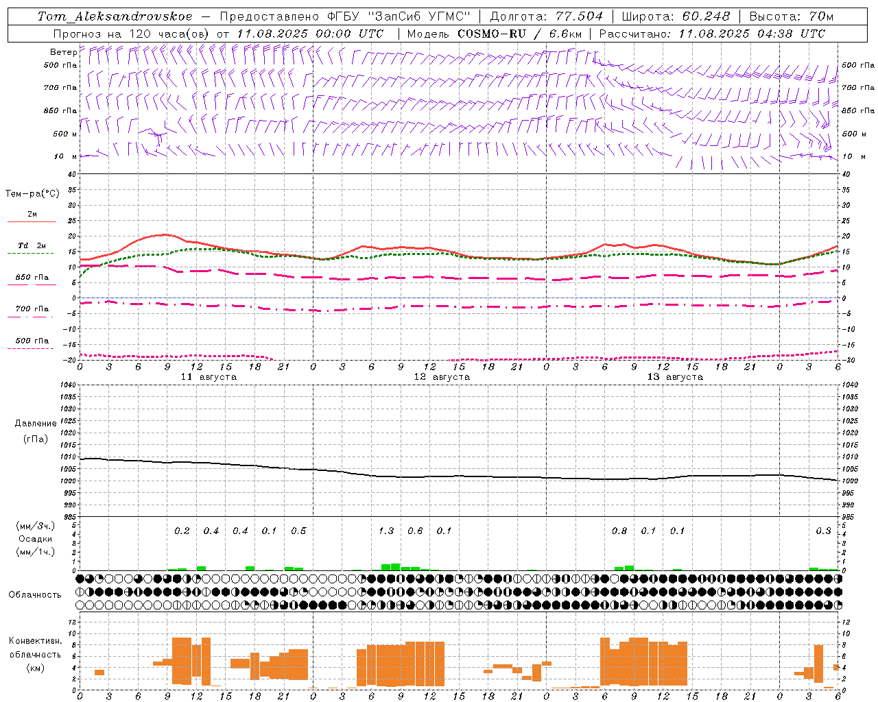Click the Модель COSMO-RU / 6.6км label

[495, 34]
